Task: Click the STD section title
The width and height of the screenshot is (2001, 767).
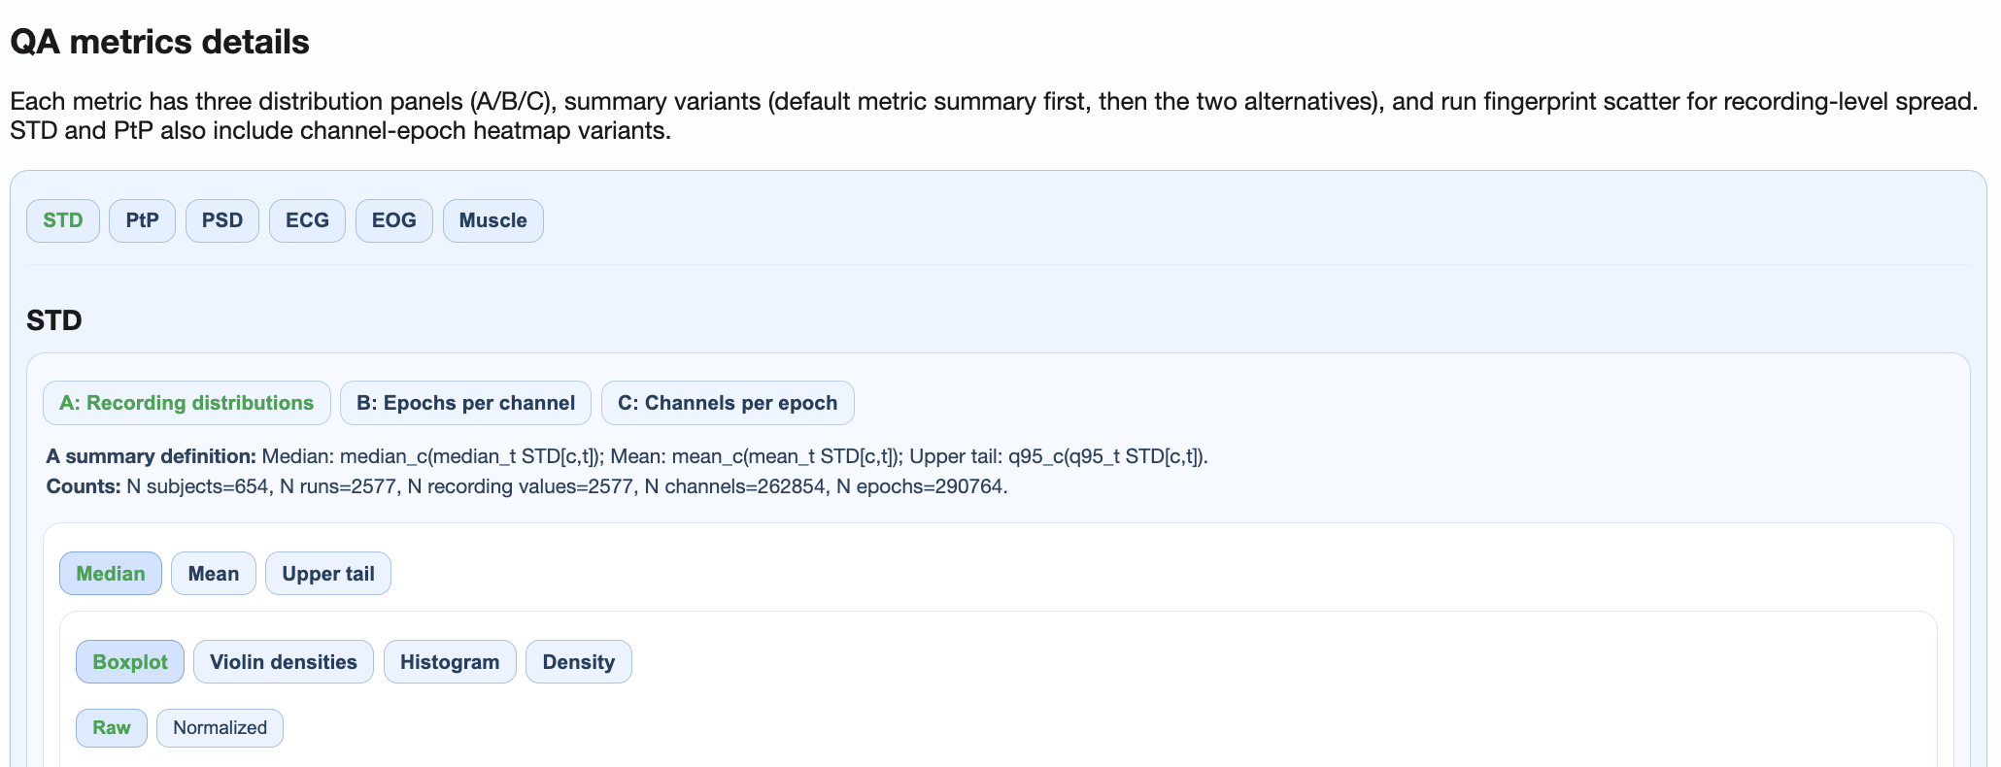Action: [54, 320]
